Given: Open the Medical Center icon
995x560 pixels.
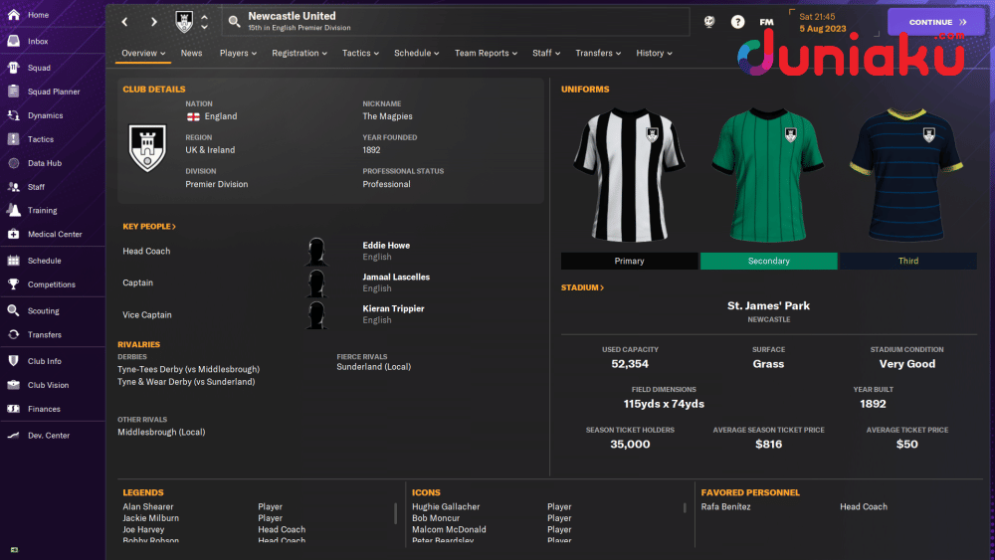Looking at the screenshot, I should click(x=13, y=234).
